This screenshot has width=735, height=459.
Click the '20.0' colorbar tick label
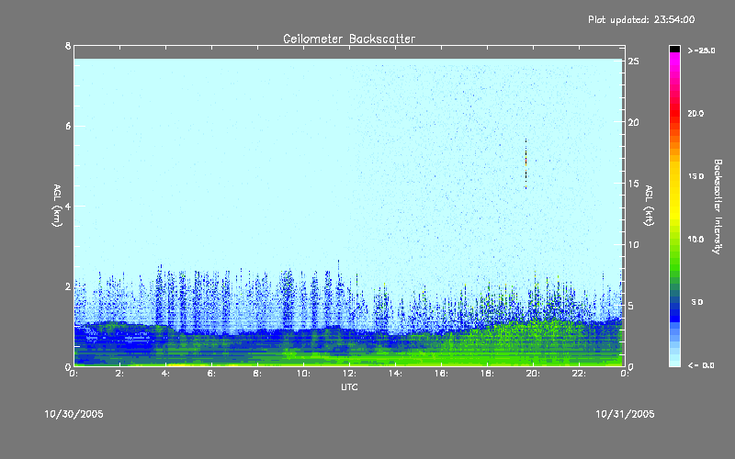pos(695,113)
